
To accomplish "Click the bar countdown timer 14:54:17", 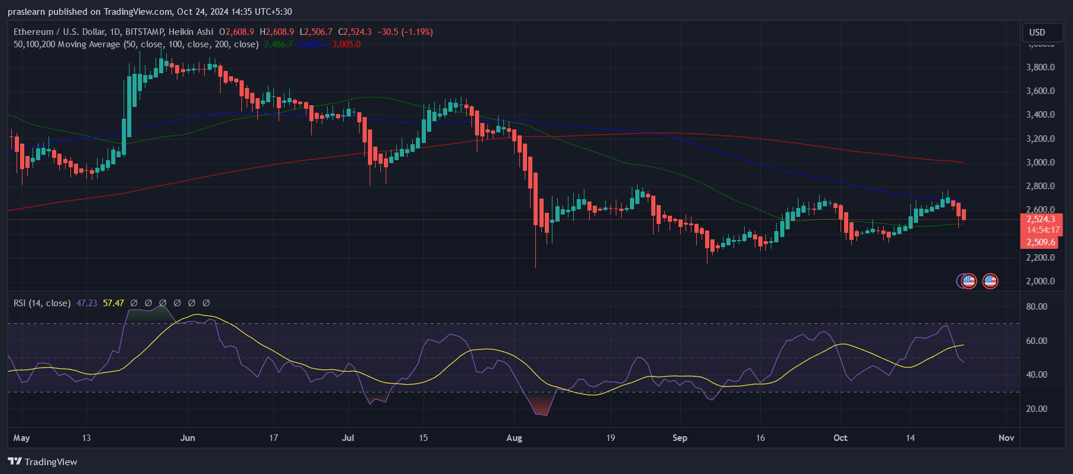I will click(x=1043, y=230).
